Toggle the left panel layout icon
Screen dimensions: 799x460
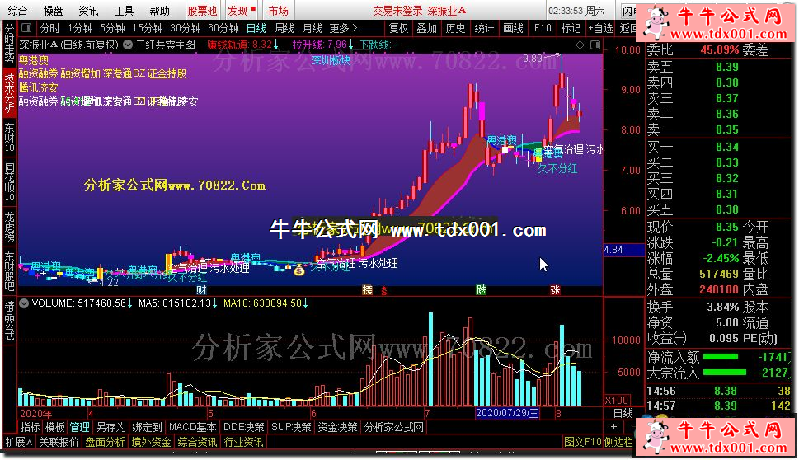click(27, 27)
